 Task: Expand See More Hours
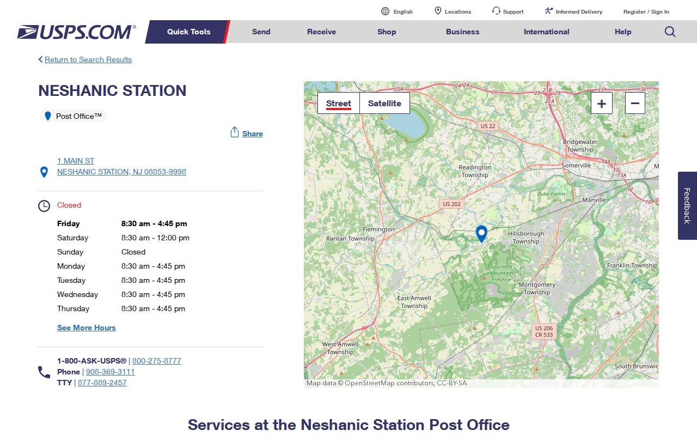click(x=87, y=328)
